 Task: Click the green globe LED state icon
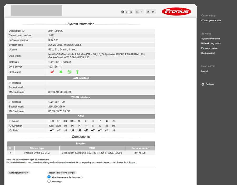69,72
